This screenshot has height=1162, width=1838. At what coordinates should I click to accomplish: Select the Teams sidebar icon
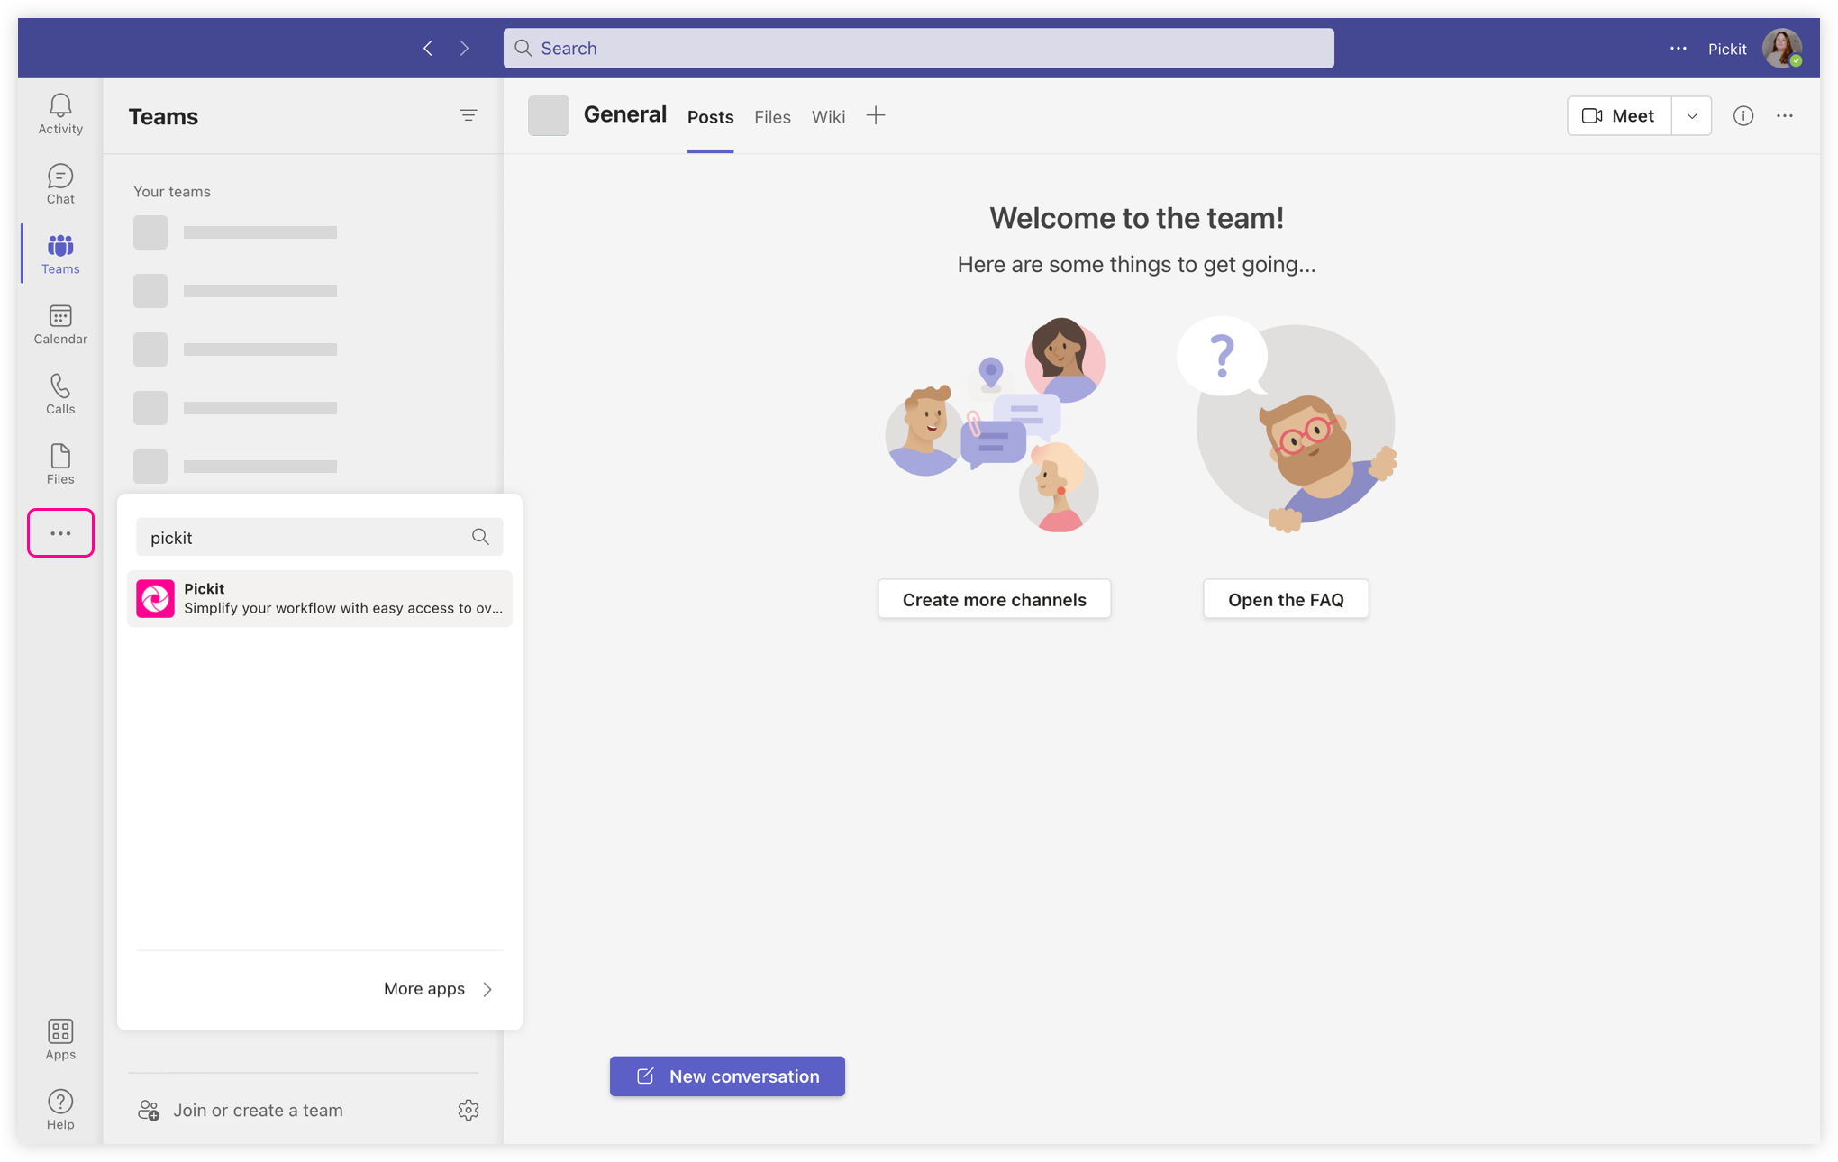[60, 254]
